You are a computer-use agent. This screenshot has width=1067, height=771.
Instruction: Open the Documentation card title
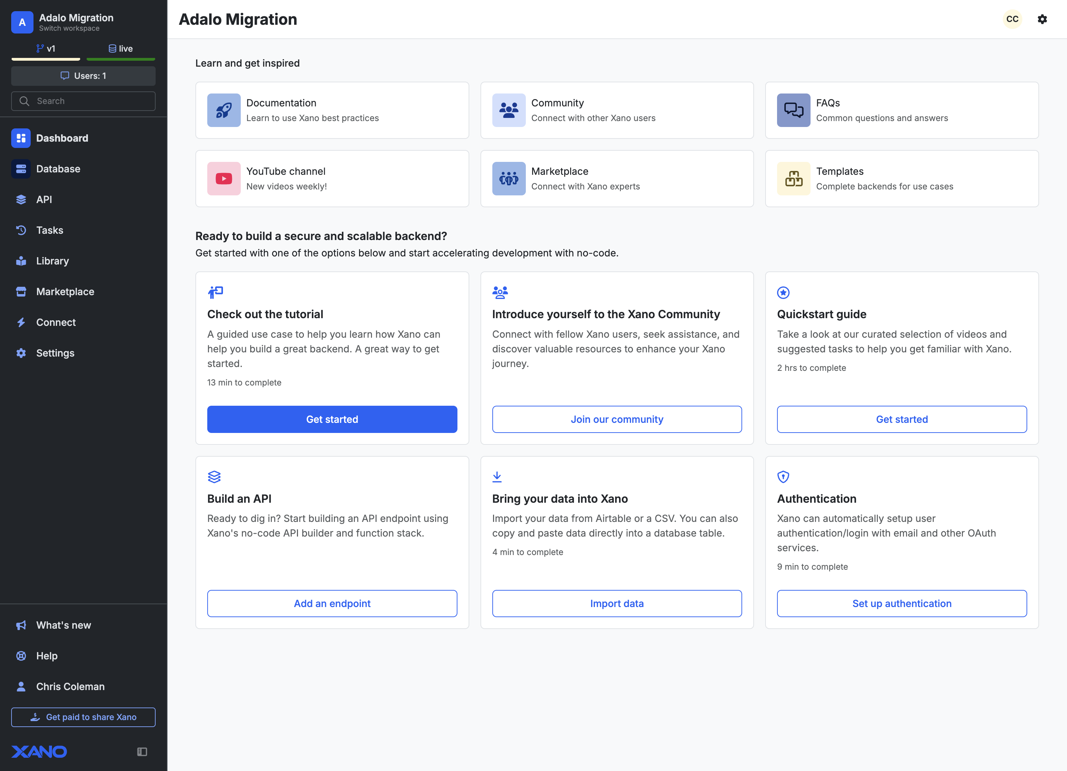(281, 103)
